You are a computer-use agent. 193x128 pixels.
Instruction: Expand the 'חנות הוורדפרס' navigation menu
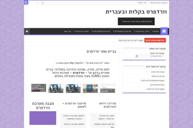coord(81,31)
